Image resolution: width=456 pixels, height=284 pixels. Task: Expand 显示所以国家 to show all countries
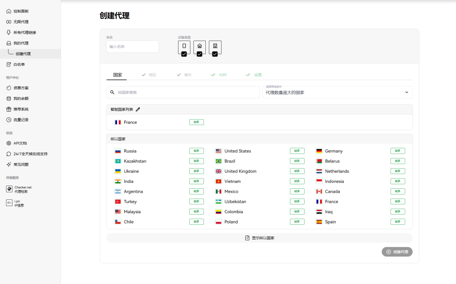(259, 238)
